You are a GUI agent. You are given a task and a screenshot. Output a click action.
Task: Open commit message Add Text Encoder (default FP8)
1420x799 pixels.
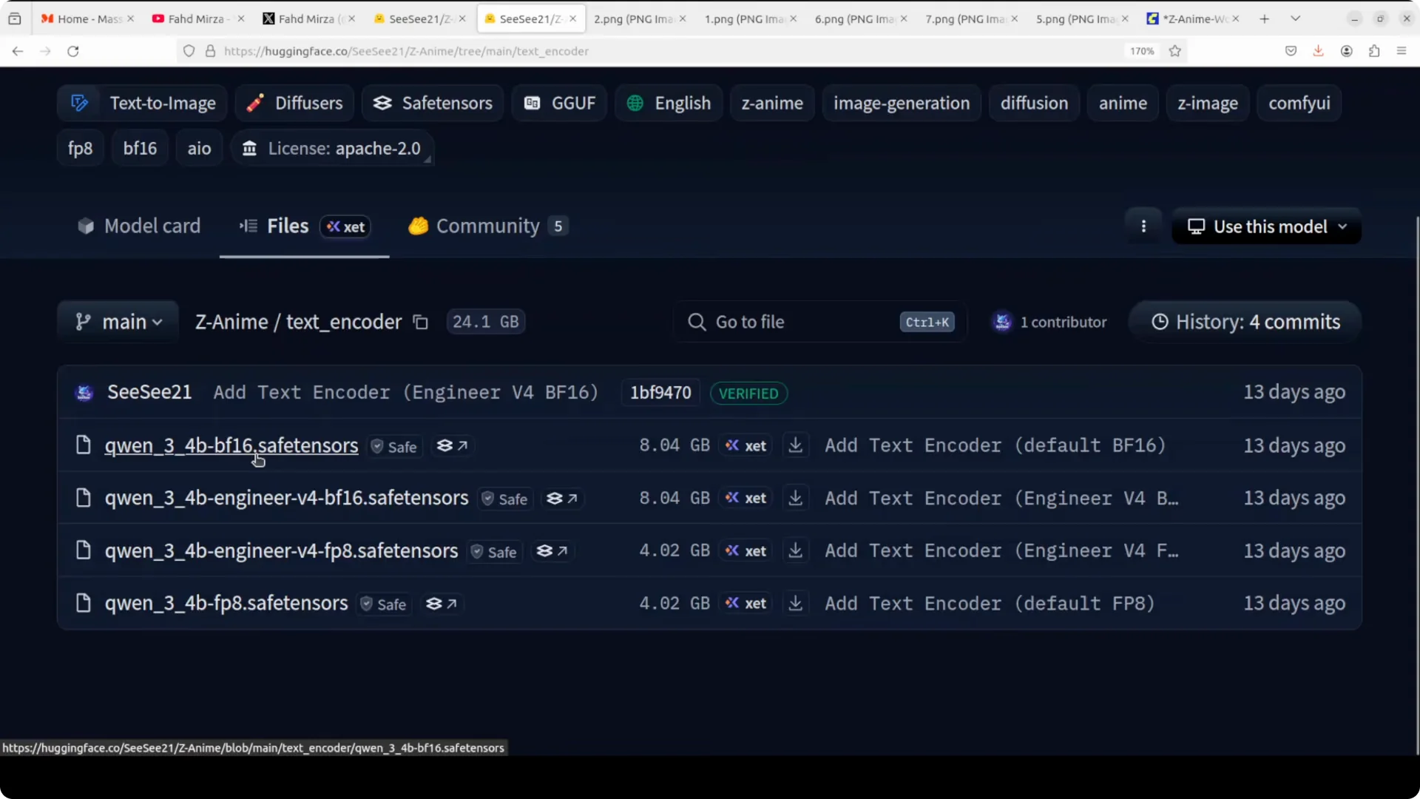click(990, 604)
